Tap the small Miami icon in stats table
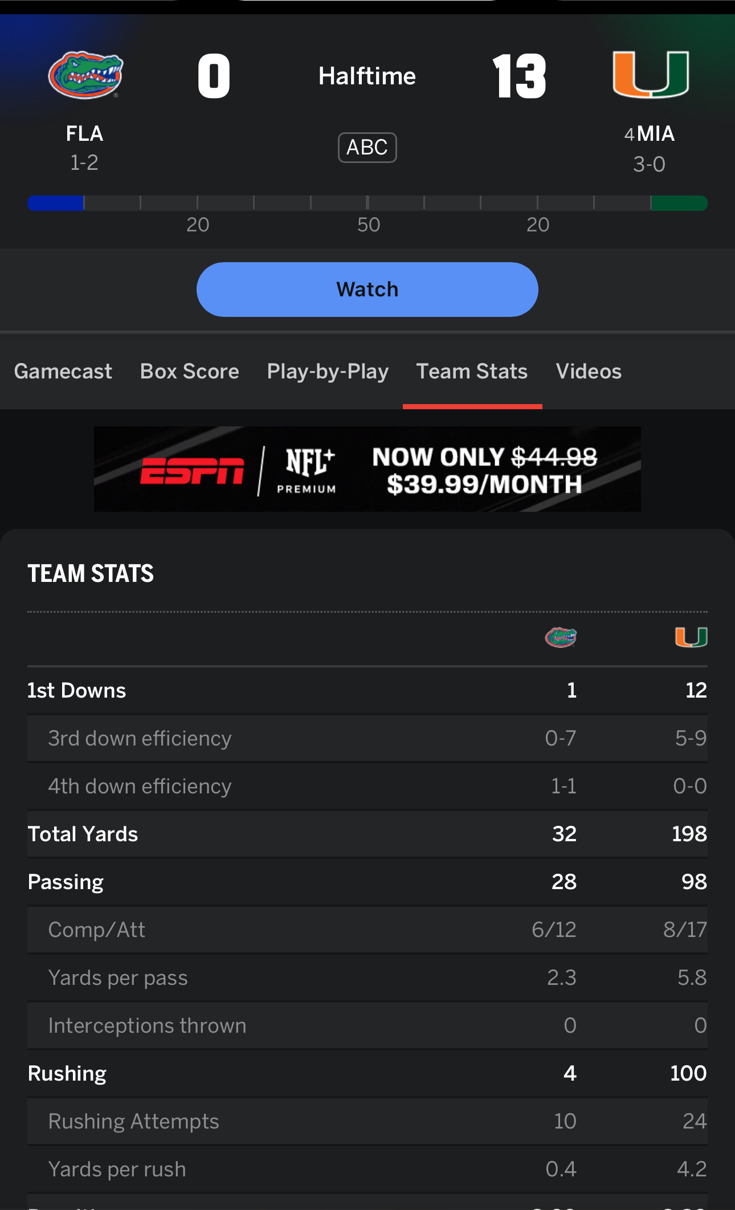735x1210 pixels. [691, 637]
